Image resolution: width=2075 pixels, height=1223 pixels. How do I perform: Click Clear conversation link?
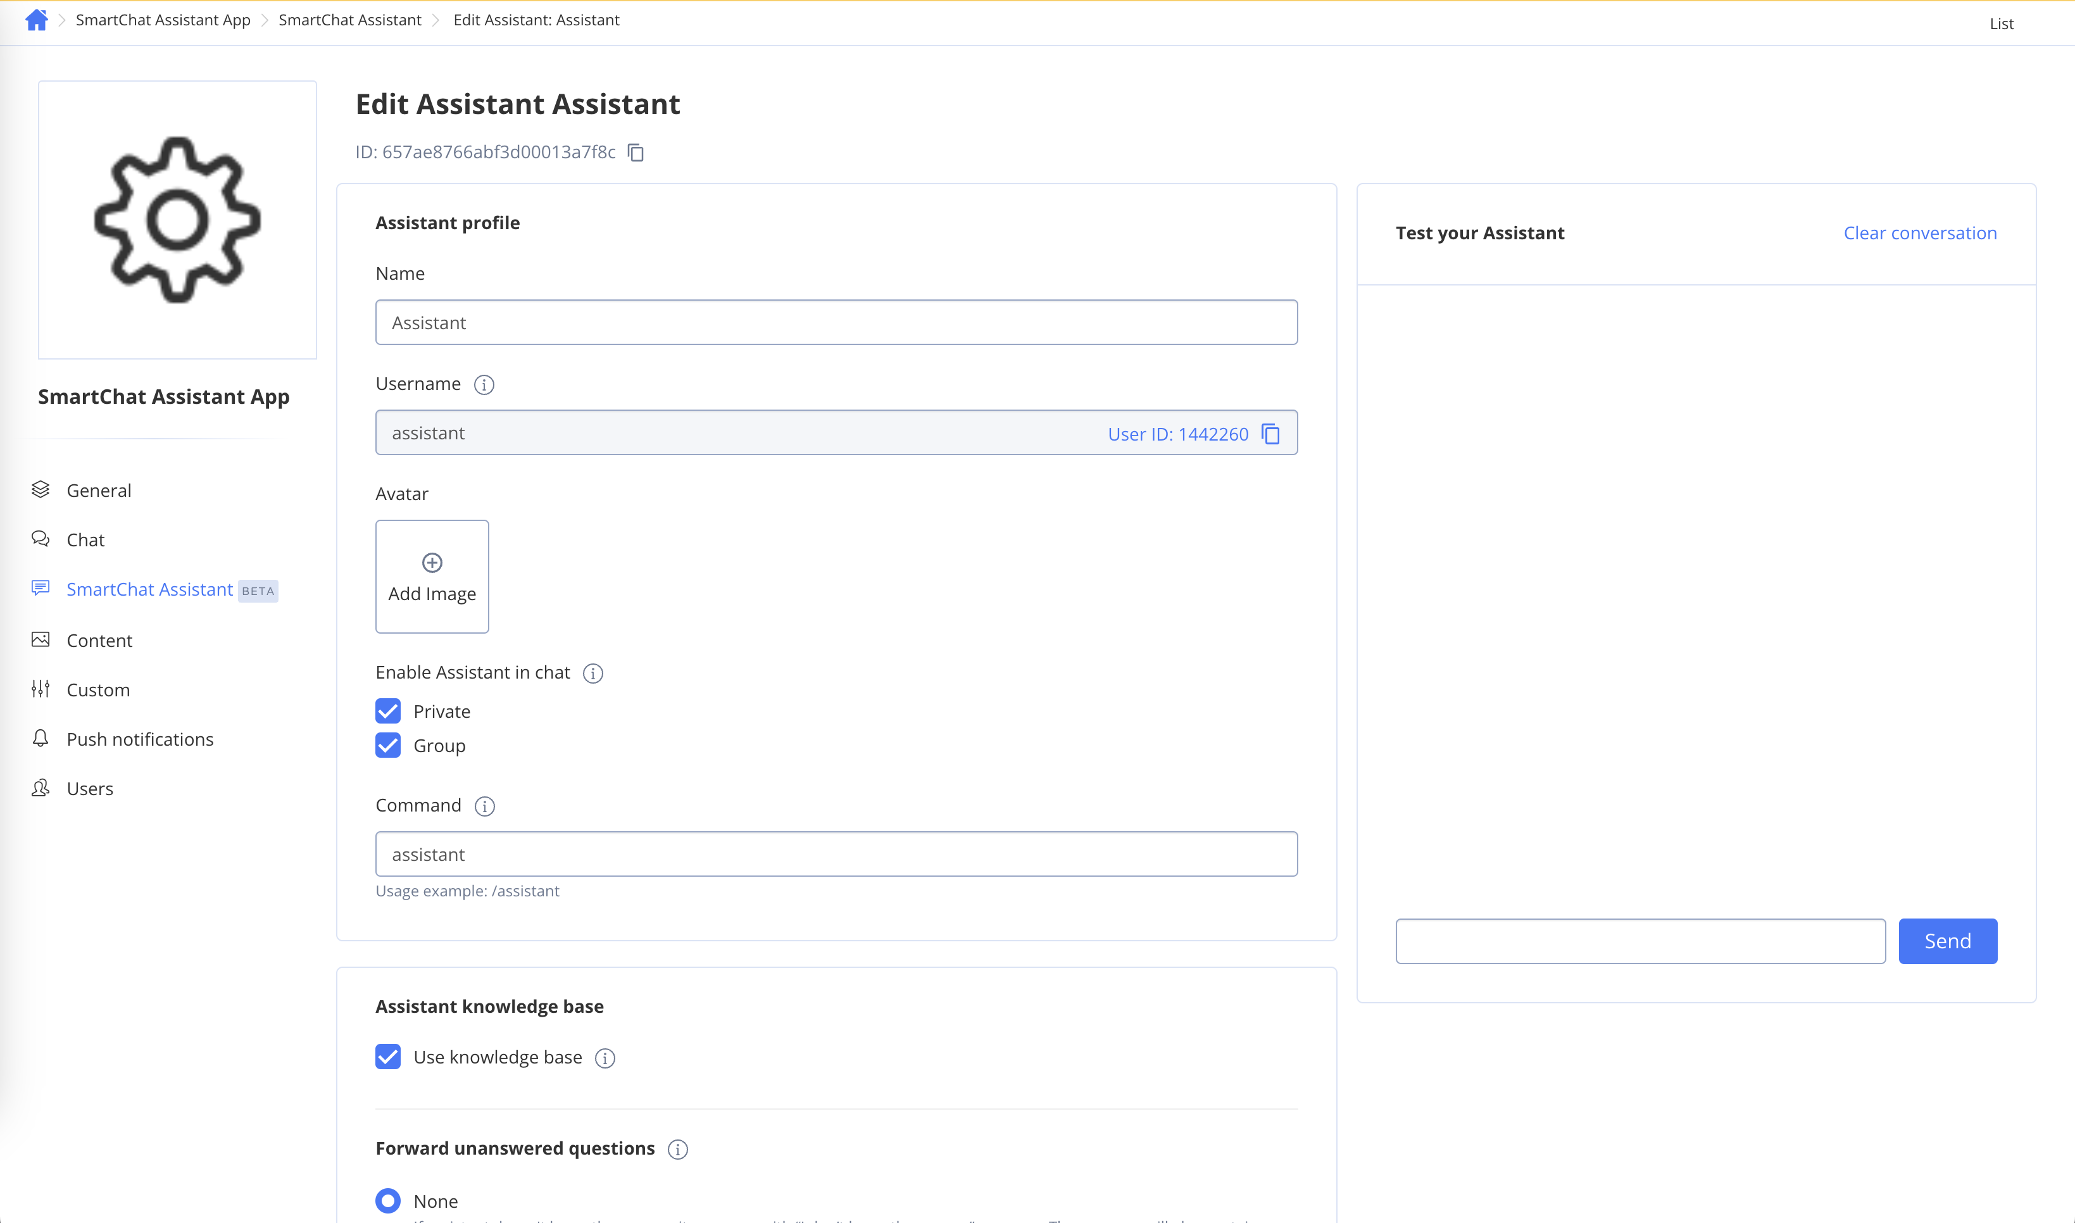tap(1919, 233)
